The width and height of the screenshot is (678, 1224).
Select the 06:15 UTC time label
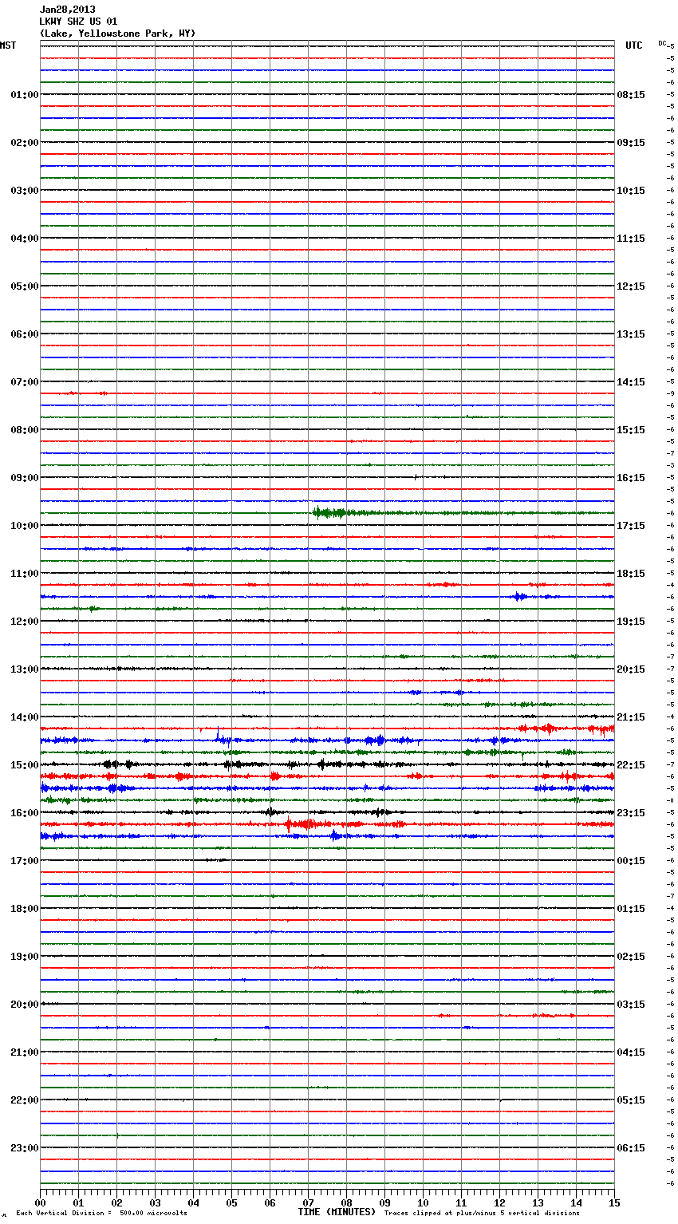click(631, 1148)
